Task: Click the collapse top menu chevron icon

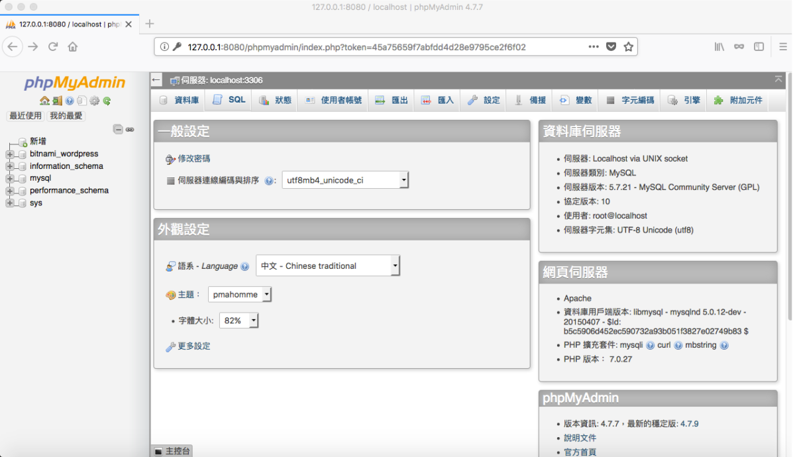Action: coord(778,79)
